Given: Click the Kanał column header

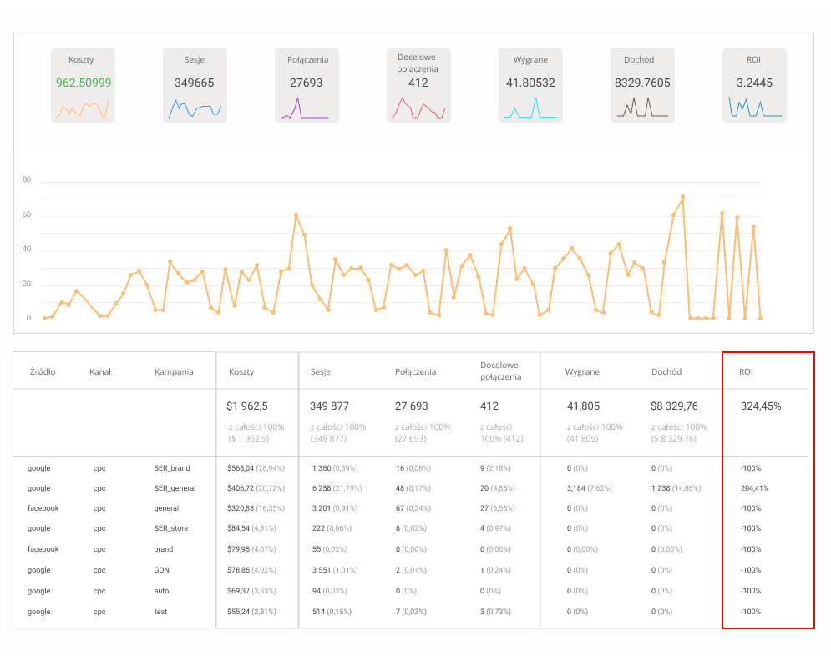Looking at the screenshot, I should pyautogui.click(x=100, y=371).
